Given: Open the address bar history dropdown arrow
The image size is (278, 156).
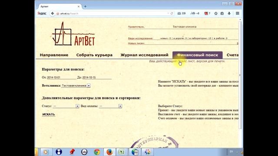Looking at the screenshot, I should [x=168, y=13].
